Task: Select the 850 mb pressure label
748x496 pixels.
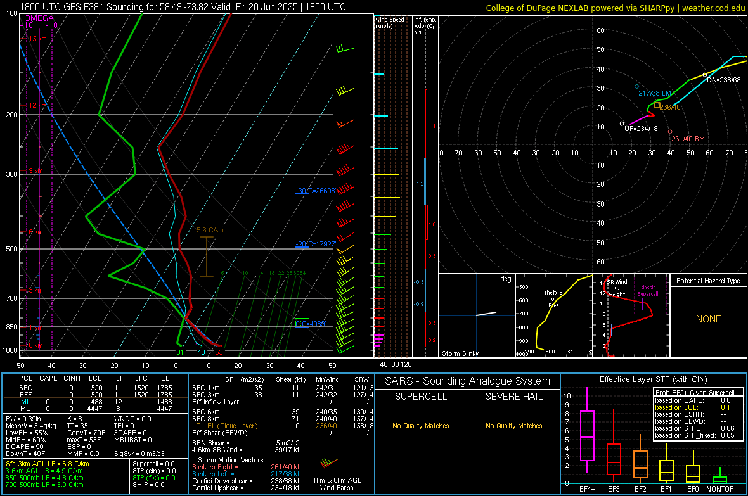Action: click(11, 327)
